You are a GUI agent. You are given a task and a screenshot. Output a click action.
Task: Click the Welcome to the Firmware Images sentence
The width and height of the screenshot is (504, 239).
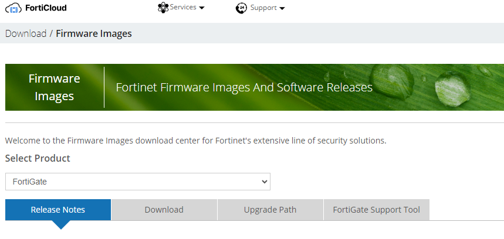pyautogui.click(x=196, y=141)
